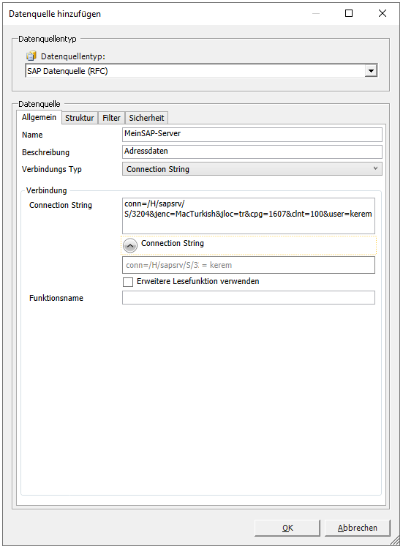403x549 pixels.
Task: Click into the Connection String multiline textbox
Action: 249,216
